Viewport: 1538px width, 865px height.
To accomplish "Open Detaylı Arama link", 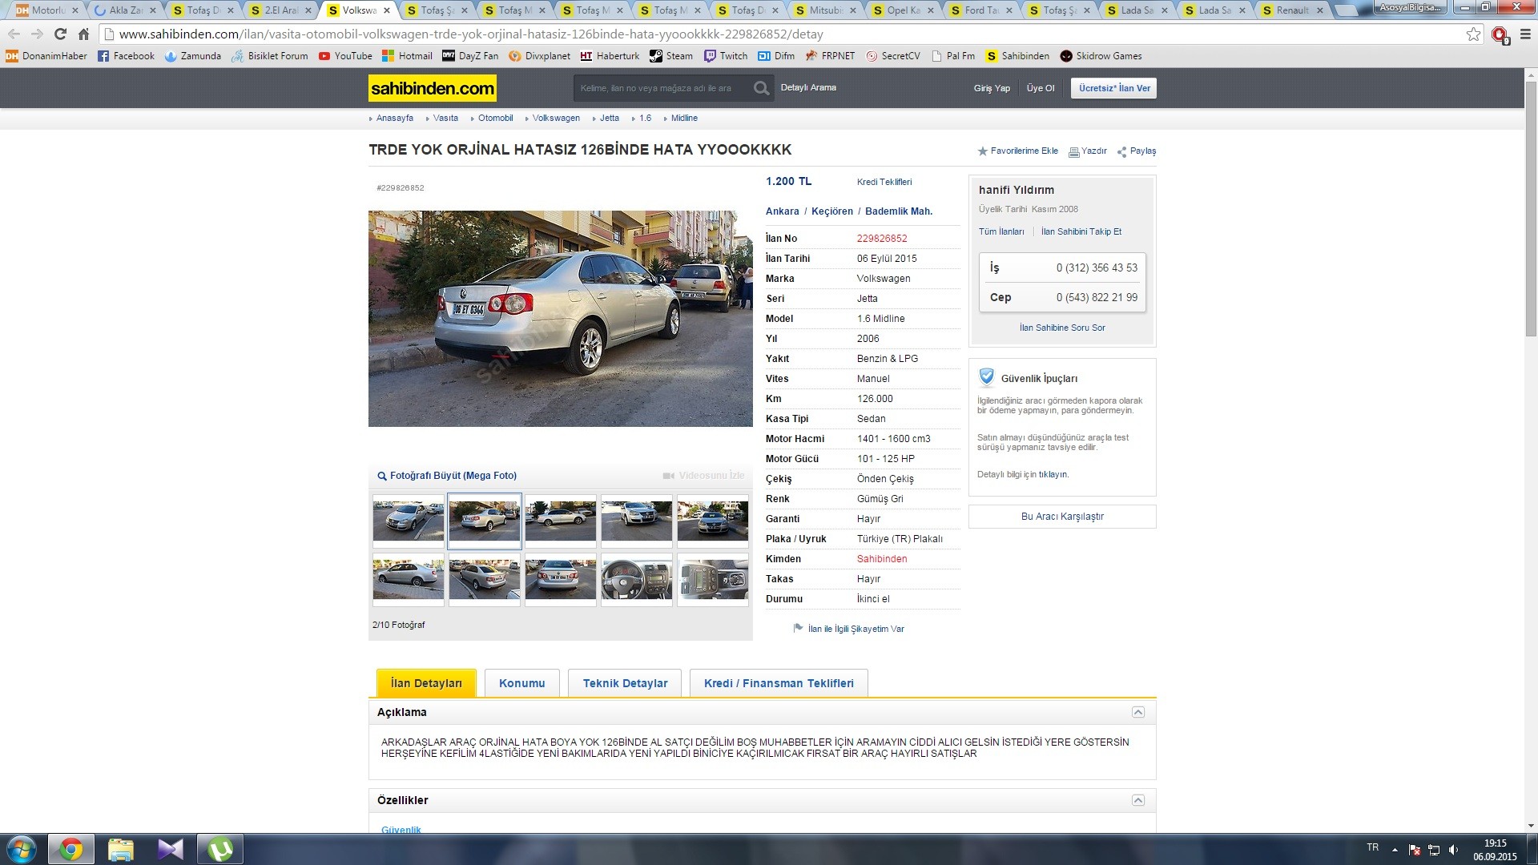I will 808,87.
